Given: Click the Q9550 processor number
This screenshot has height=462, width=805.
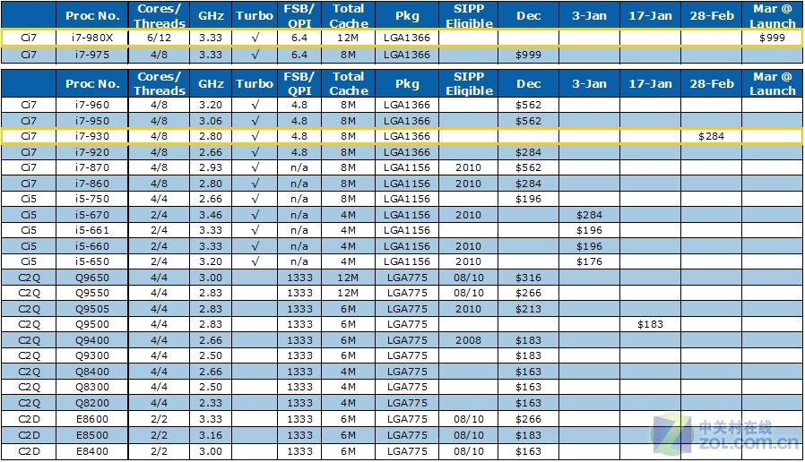Looking at the screenshot, I should [x=92, y=294].
